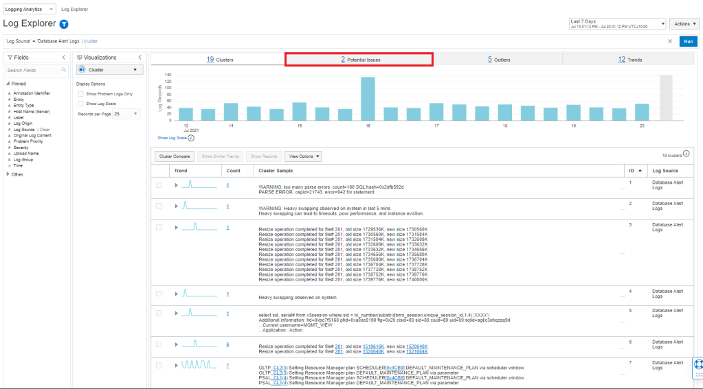Click the info icon beside 19 clusters
The height and width of the screenshot is (389, 703).
coord(686,155)
